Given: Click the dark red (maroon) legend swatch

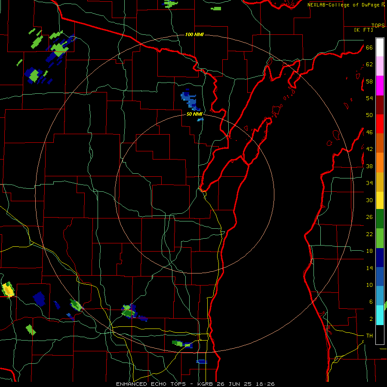Looking at the screenshot, I should [380, 104].
